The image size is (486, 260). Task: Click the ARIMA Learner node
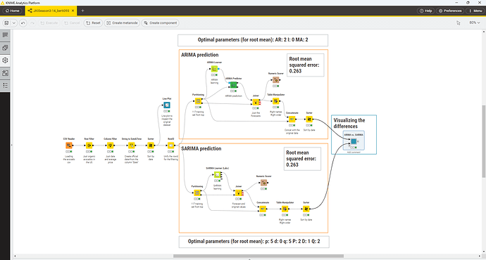pos(214,69)
